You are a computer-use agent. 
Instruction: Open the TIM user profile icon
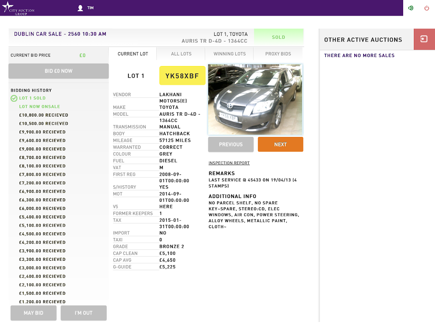(x=80, y=8)
